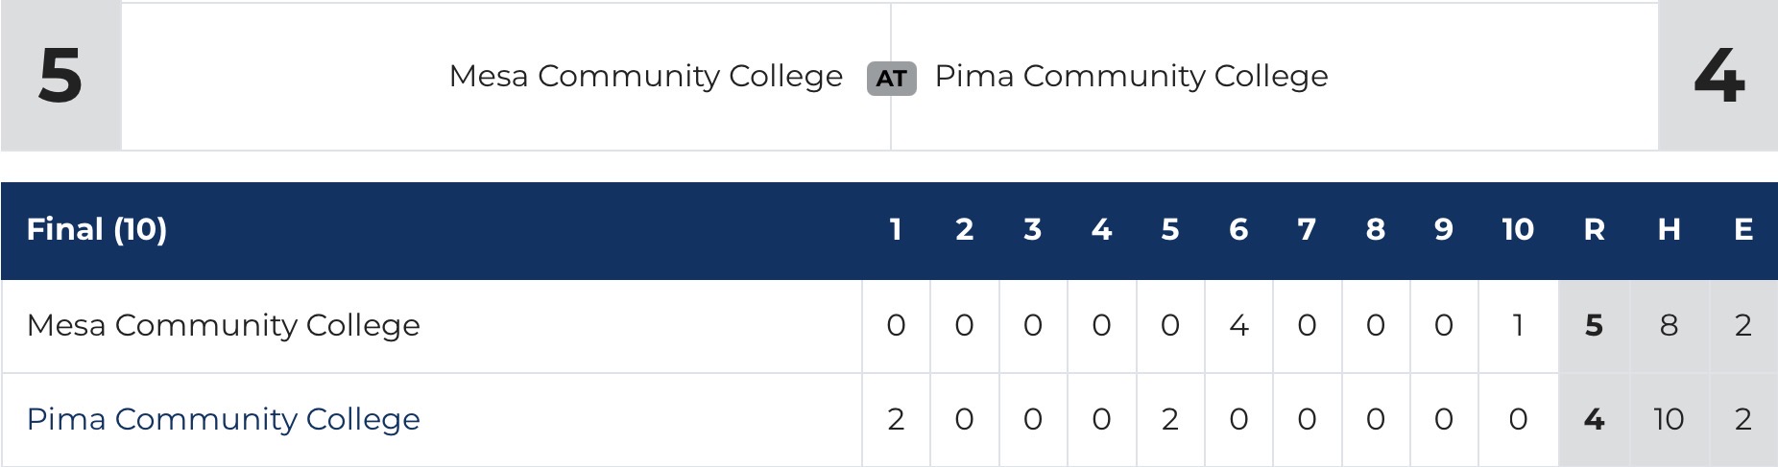
Task: Click Mesa's hits total of 8
Action: 1669,325
